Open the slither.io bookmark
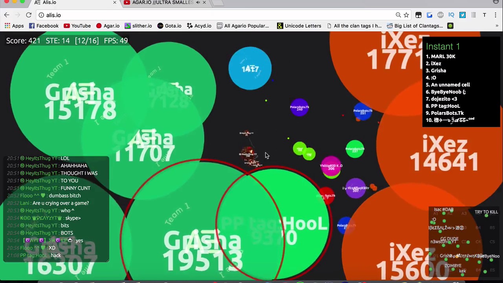 tap(138, 26)
